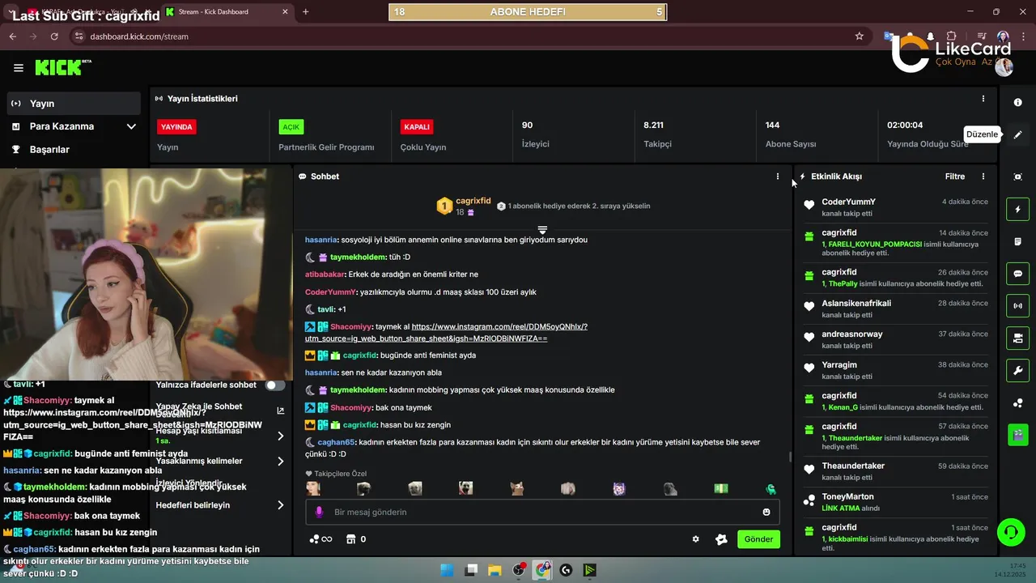Open Etkinlik Akışı three-dot menu

[983, 177]
